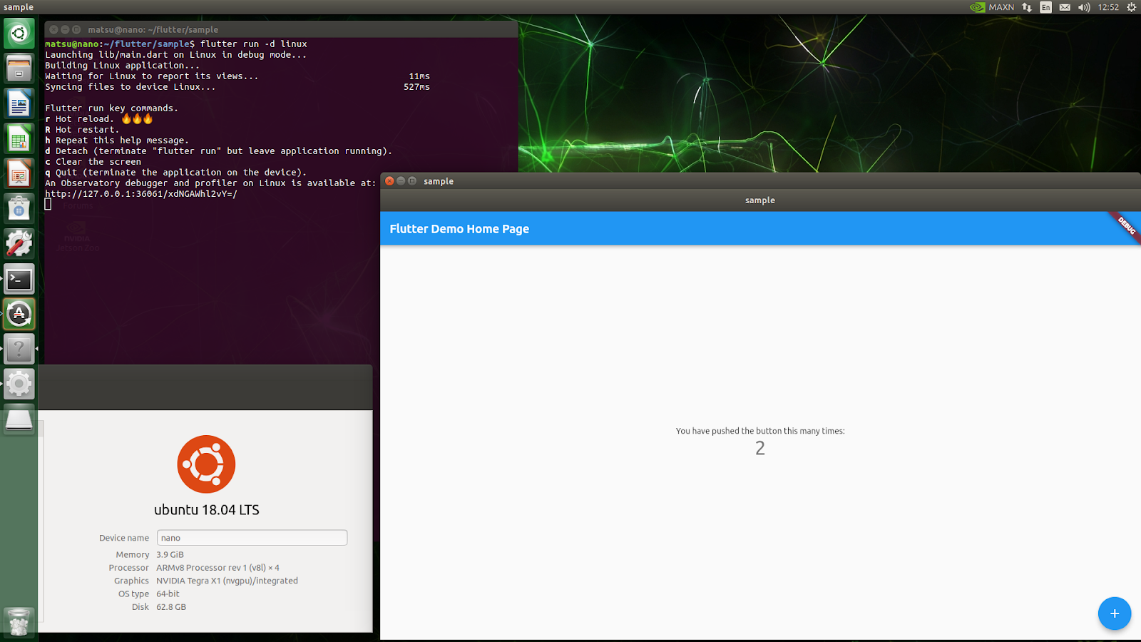Launch LibreOffice Impress from the dock
This screenshot has width=1141, height=642.
pyautogui.click(x=19, y=173)
